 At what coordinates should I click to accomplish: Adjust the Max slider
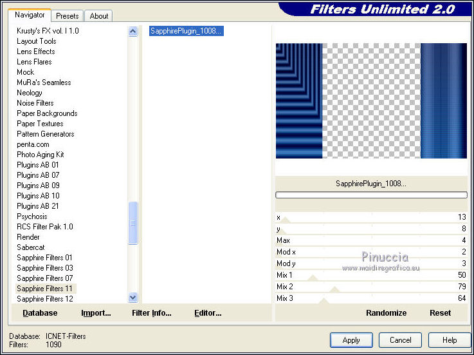[371, 240]
